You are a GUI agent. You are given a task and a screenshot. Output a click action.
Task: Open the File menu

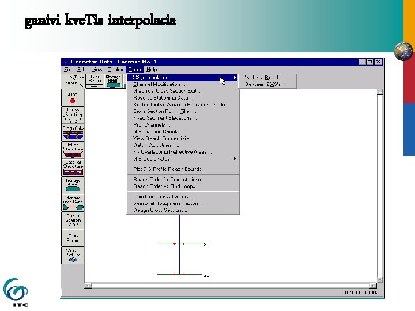pyautogui.click(x=68, y=70)
